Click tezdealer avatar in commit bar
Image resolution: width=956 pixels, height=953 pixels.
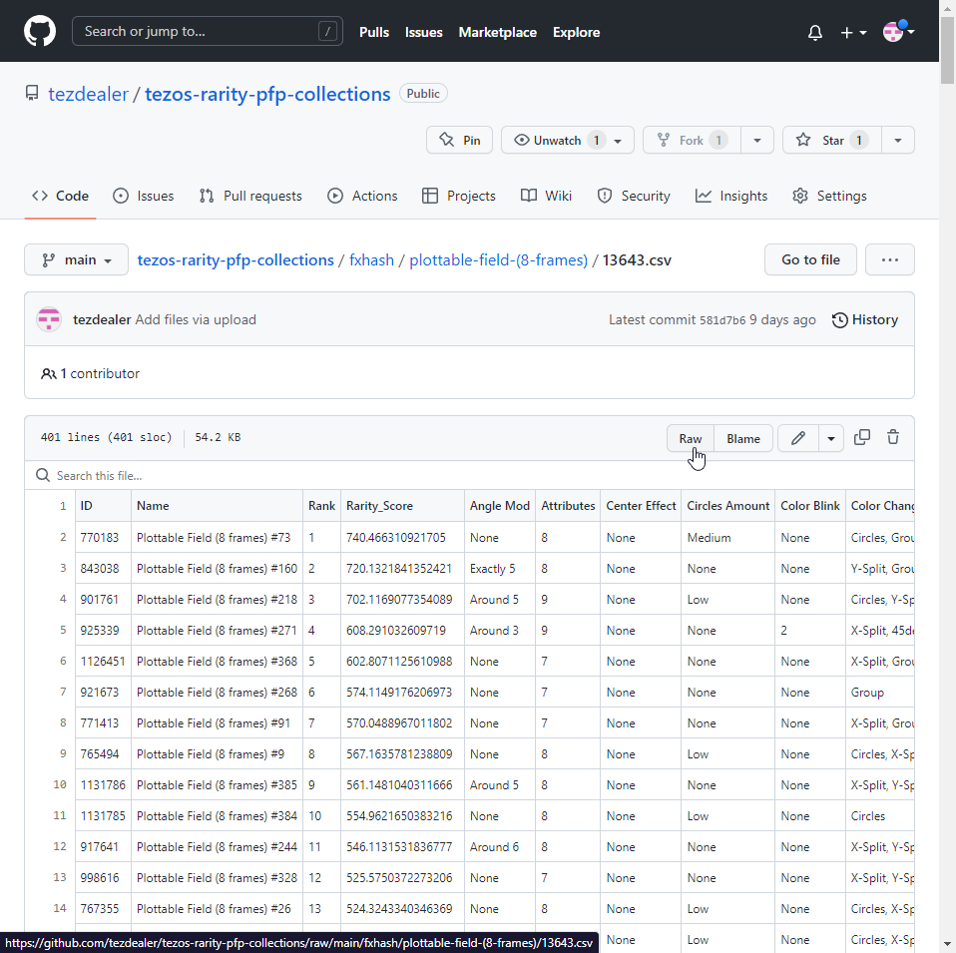(49, 320)
